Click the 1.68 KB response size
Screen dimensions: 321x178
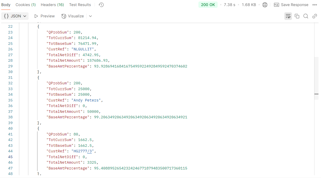[x=249, y=5]
